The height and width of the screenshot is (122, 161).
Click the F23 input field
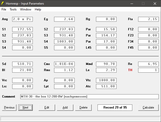click(148, 35)
